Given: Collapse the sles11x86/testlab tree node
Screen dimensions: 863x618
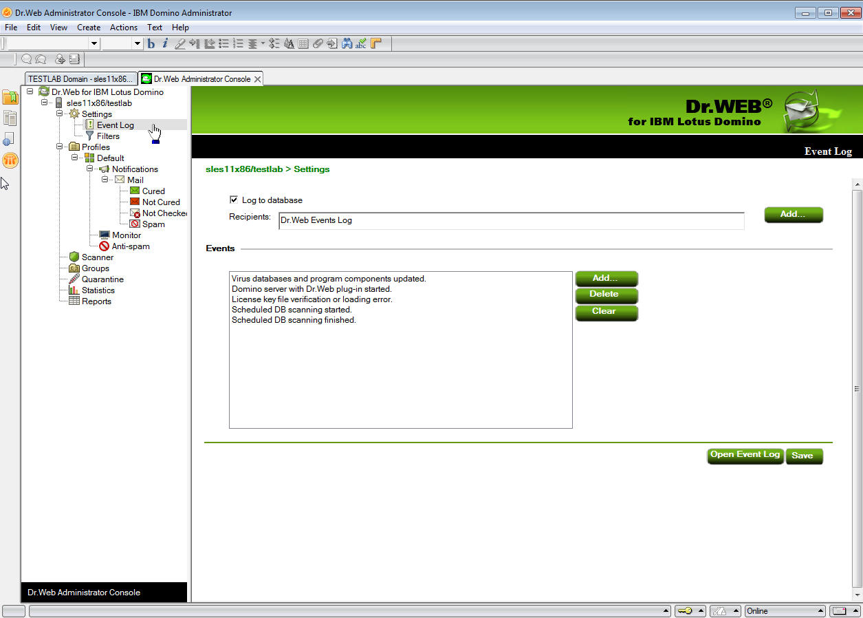Looking at the screenshot, I should [x=45, y=103].
